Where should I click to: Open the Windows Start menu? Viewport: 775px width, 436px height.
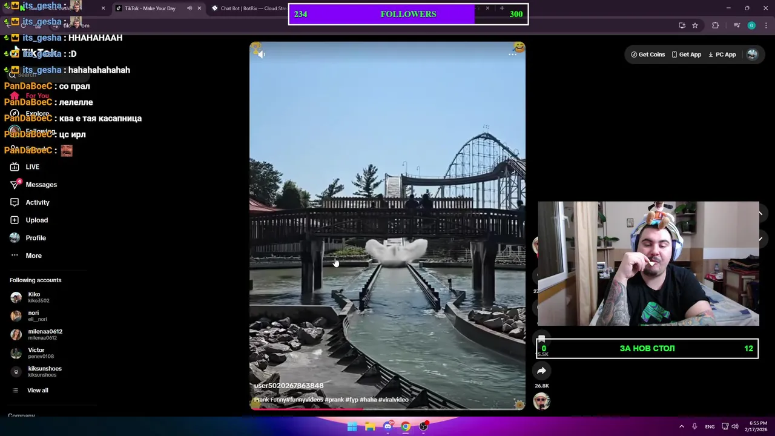point(352,426)
